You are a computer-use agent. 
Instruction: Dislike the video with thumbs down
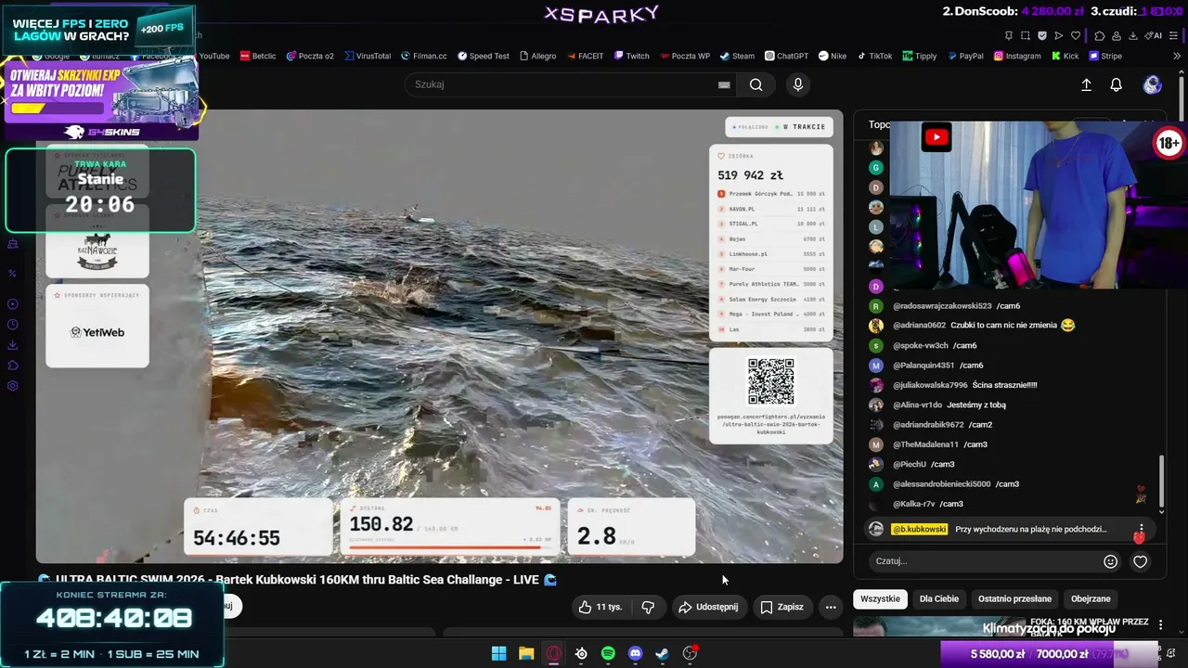(x=648, y=607)
